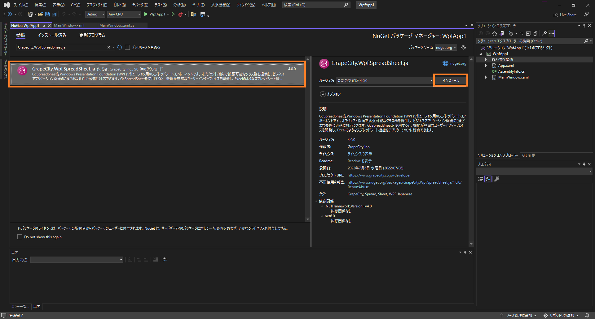Click Show All Files icon in Solution Explorer
This screenshot has height=319, width=595.
535,33
